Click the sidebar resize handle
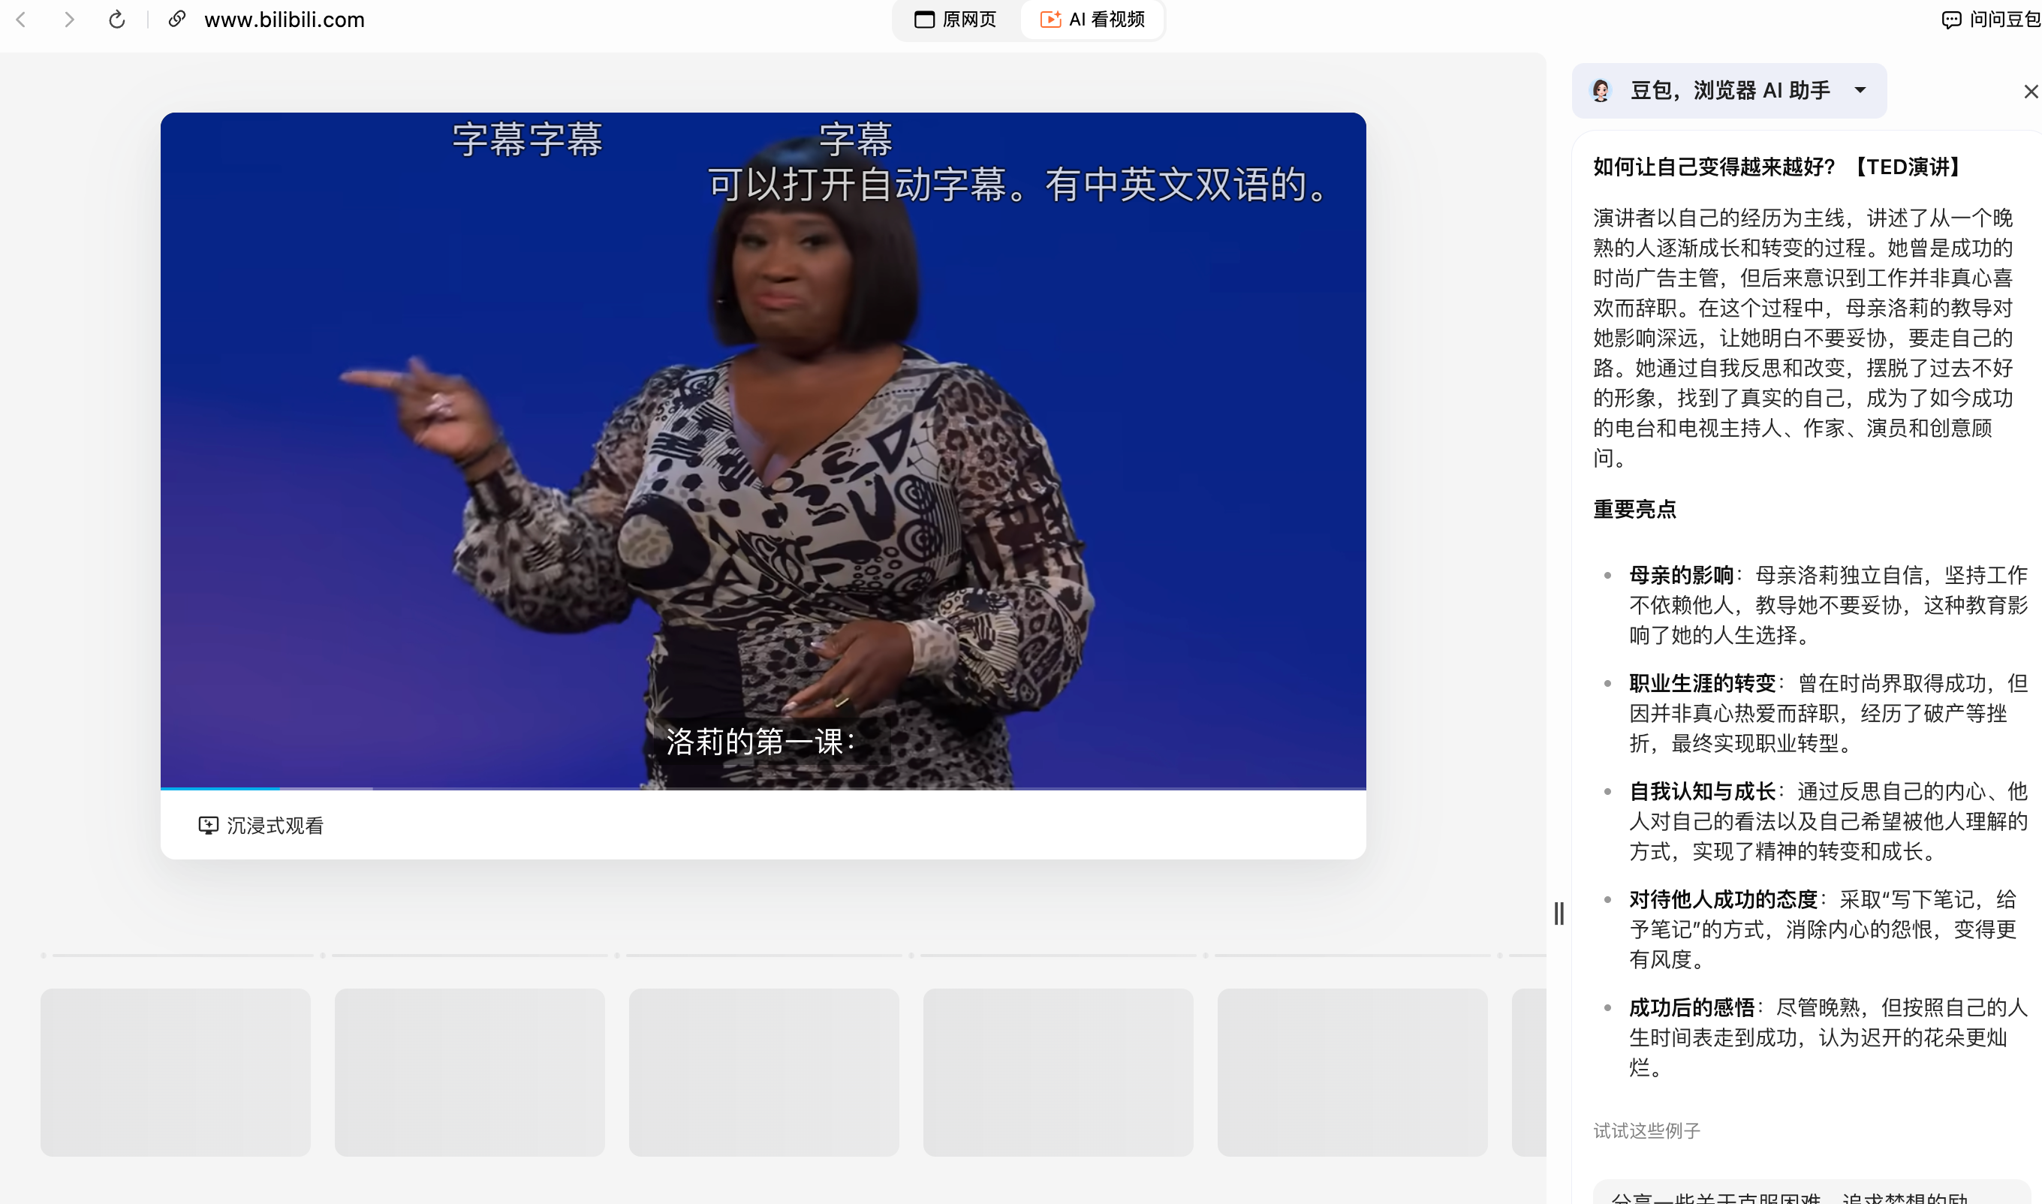This screenshot has width=2042, height=1204. coord(1559,914)
